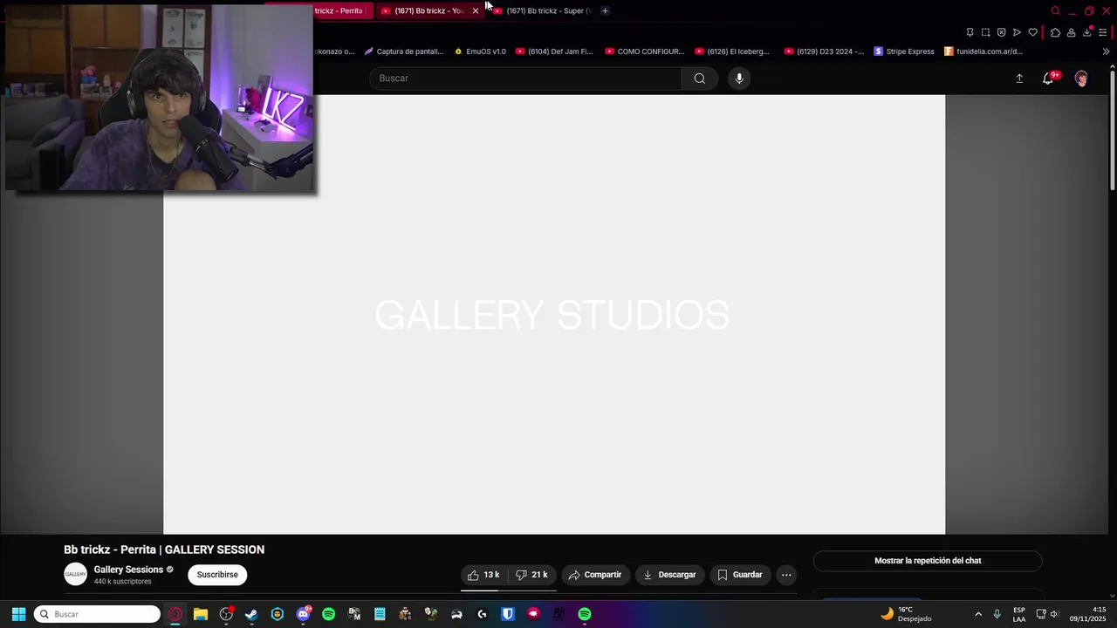Image resolution: width=1117 pixels, height=628 pixels.
Task: Click the upload arrow icon in YouTube header
Action: click(1018, 78)
